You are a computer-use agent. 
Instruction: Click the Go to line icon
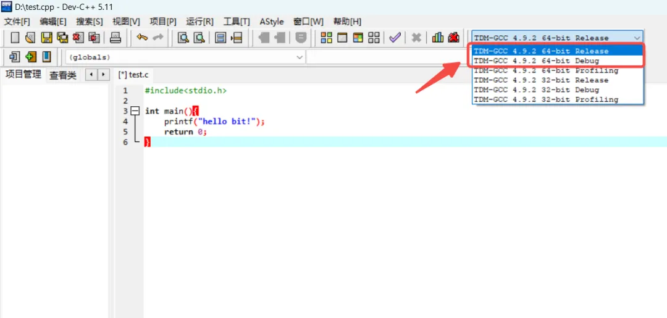(237, 38)
